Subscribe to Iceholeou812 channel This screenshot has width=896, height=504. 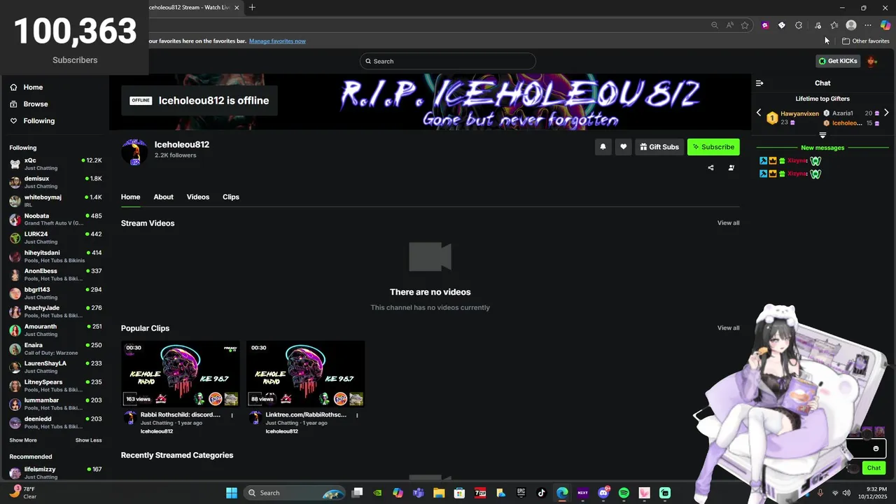(713, 147)
